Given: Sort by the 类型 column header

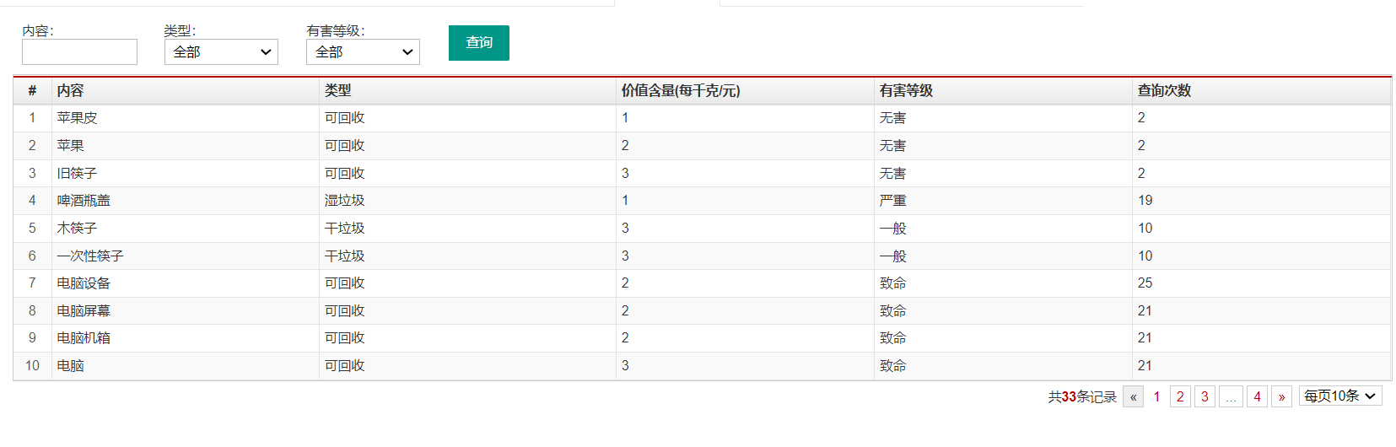Looking at the screenshot, I should pos(338,91).
